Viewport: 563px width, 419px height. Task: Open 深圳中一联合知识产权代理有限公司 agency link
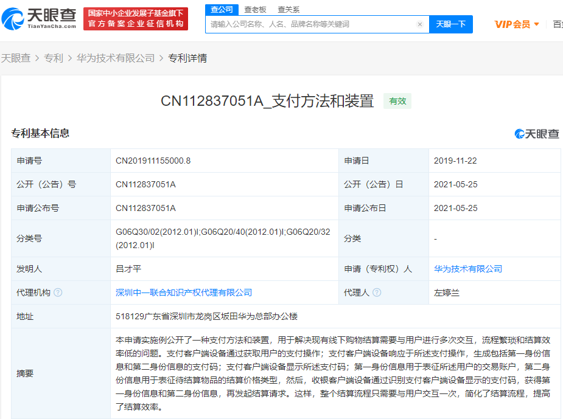coord(184,293)
